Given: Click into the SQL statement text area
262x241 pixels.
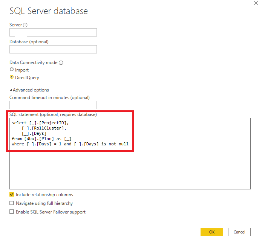Looking at the screenshot, I should 130,154.
